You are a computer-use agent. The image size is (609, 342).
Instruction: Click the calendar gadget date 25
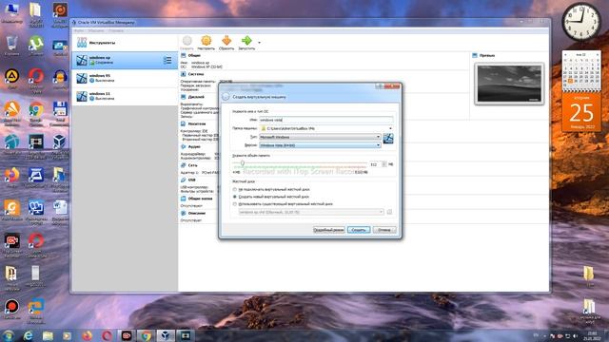point(581,112)
